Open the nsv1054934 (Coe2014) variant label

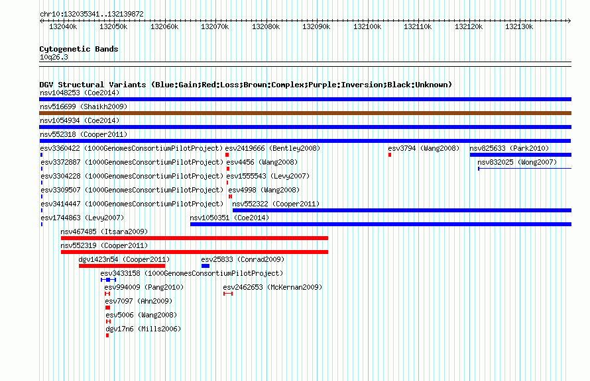80,120
